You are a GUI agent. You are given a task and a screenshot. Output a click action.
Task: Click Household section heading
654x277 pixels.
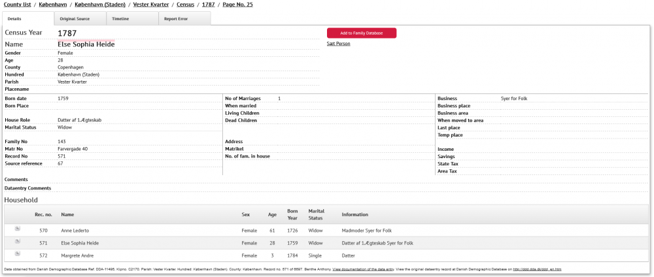(21, 200)
